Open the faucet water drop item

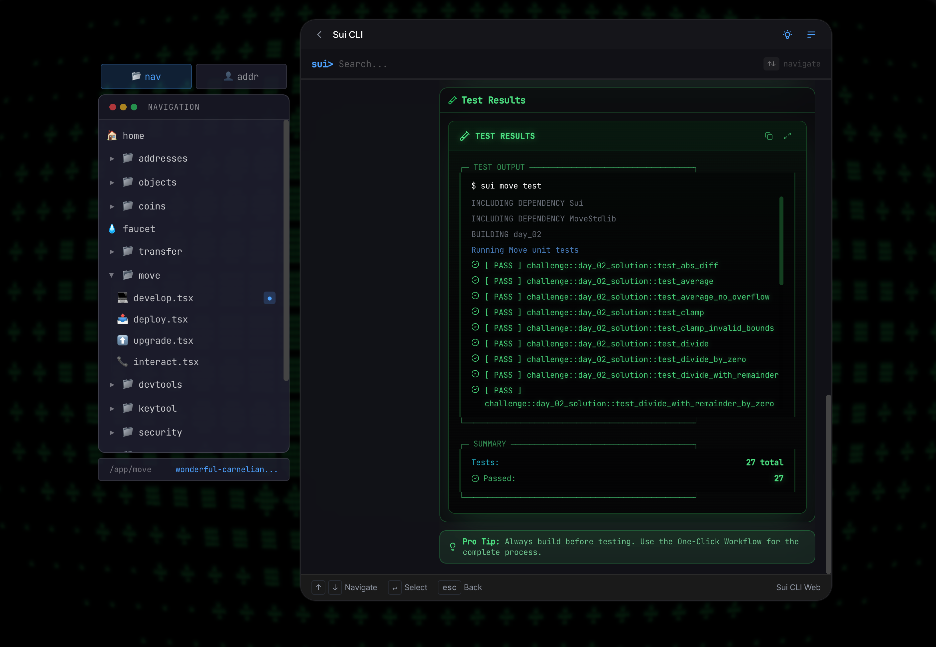[112, 229]
